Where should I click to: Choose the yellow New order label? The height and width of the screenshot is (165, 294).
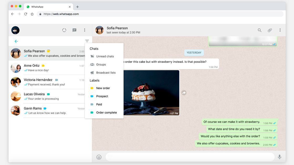tap(103, 88)
